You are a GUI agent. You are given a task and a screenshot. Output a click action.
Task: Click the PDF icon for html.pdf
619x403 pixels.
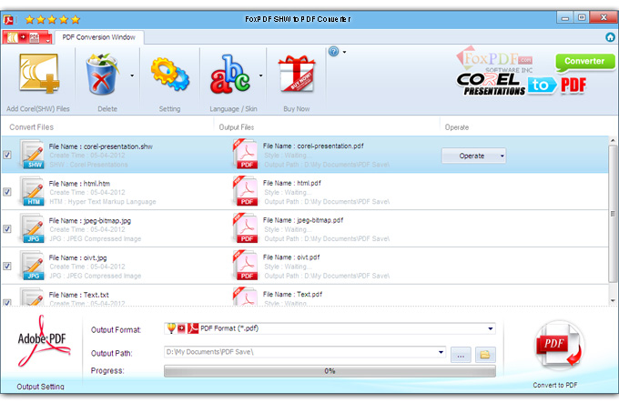(x=246, y=191)
